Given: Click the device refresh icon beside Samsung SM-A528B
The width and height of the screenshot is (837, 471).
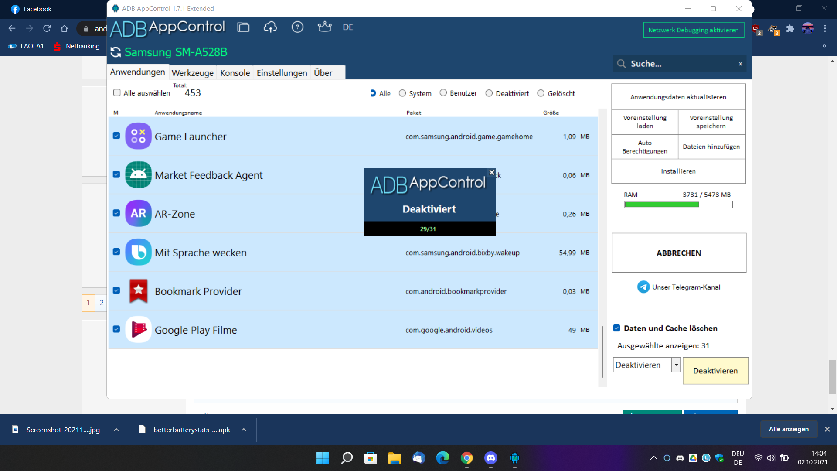Looking at the screenshot, I should [x=116, y=52].
